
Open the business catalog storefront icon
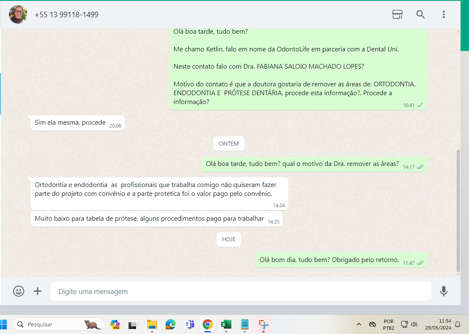397,14
